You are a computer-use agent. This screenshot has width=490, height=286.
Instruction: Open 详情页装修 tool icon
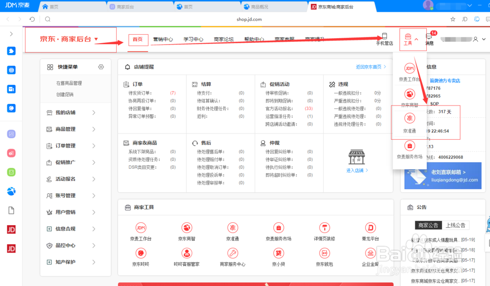click(324, 228)
